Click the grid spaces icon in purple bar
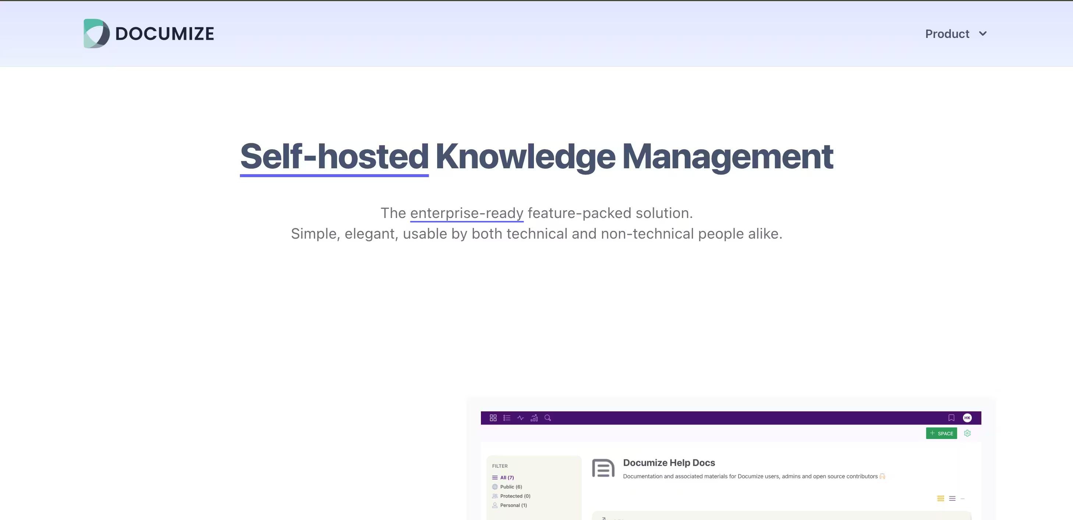Image resolution: width=1073 pixels, height=520 pixels. (493, 418)
